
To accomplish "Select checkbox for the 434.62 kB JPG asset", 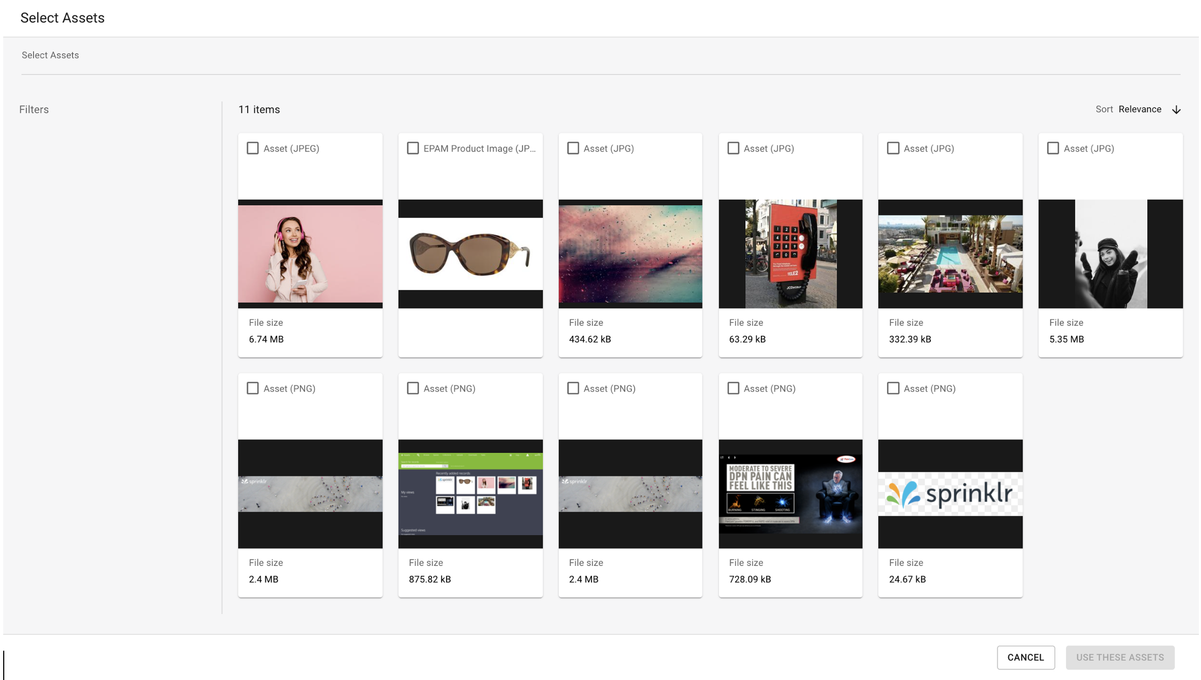I will pos(573,148).
